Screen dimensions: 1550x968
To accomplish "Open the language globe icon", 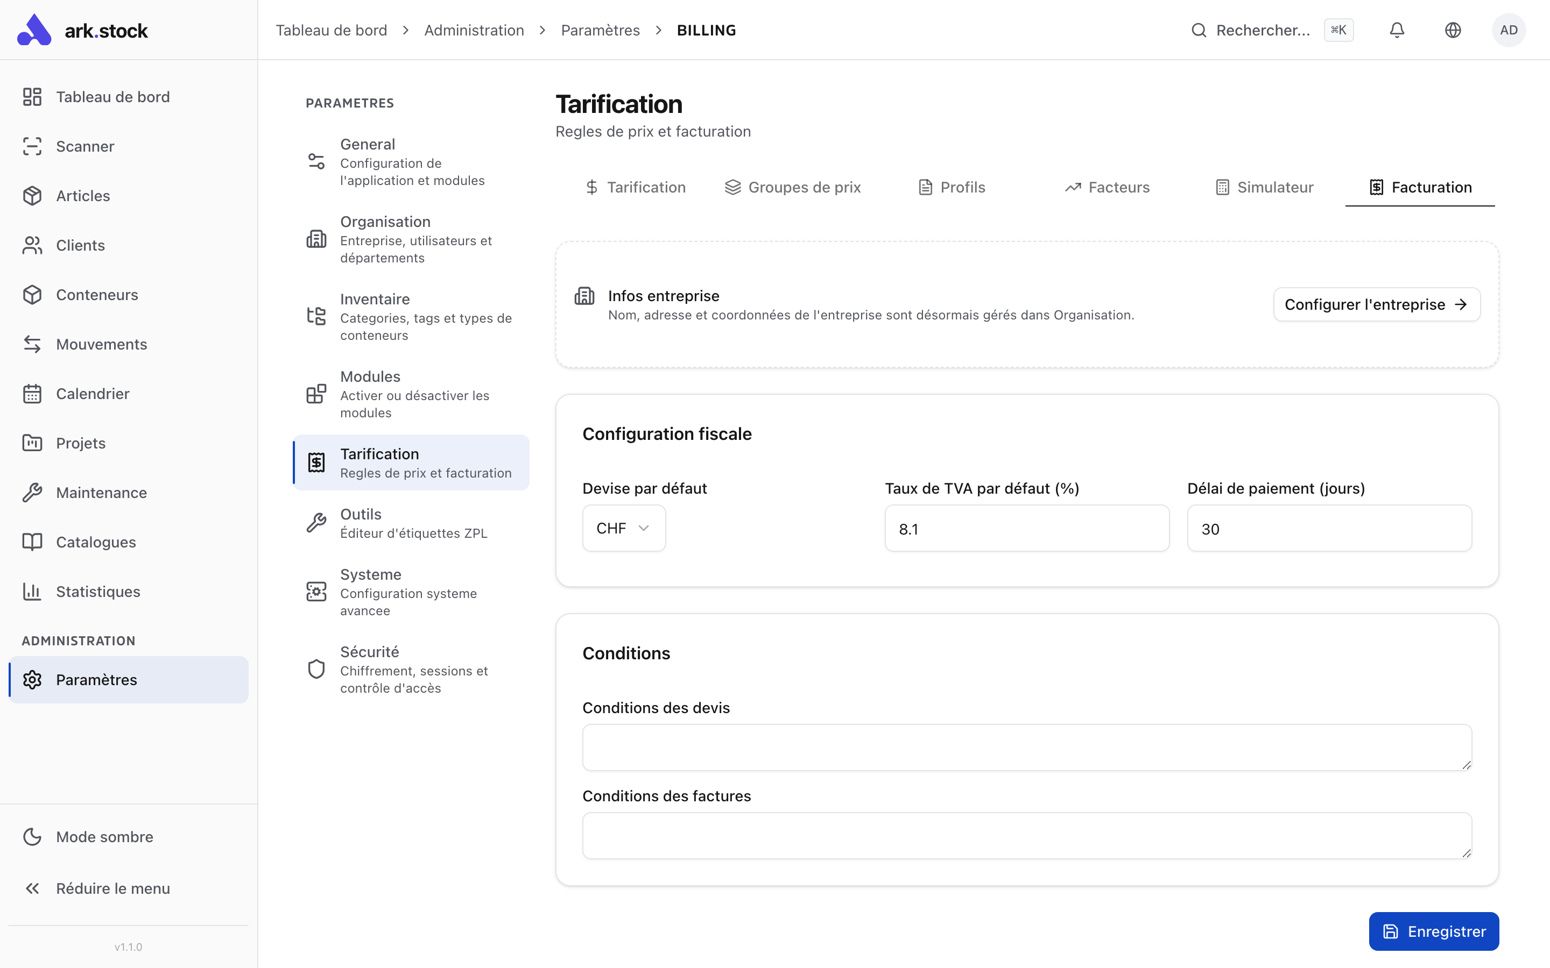I will pyautogui.click(x=1453, y=30).
